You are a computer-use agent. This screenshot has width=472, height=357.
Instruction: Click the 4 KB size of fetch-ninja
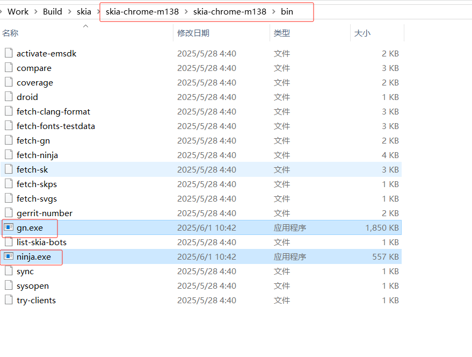[x=390, y=155]
